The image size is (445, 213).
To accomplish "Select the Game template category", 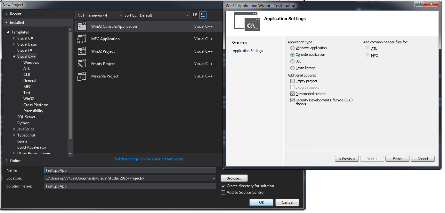I will [x=22, y=141].
